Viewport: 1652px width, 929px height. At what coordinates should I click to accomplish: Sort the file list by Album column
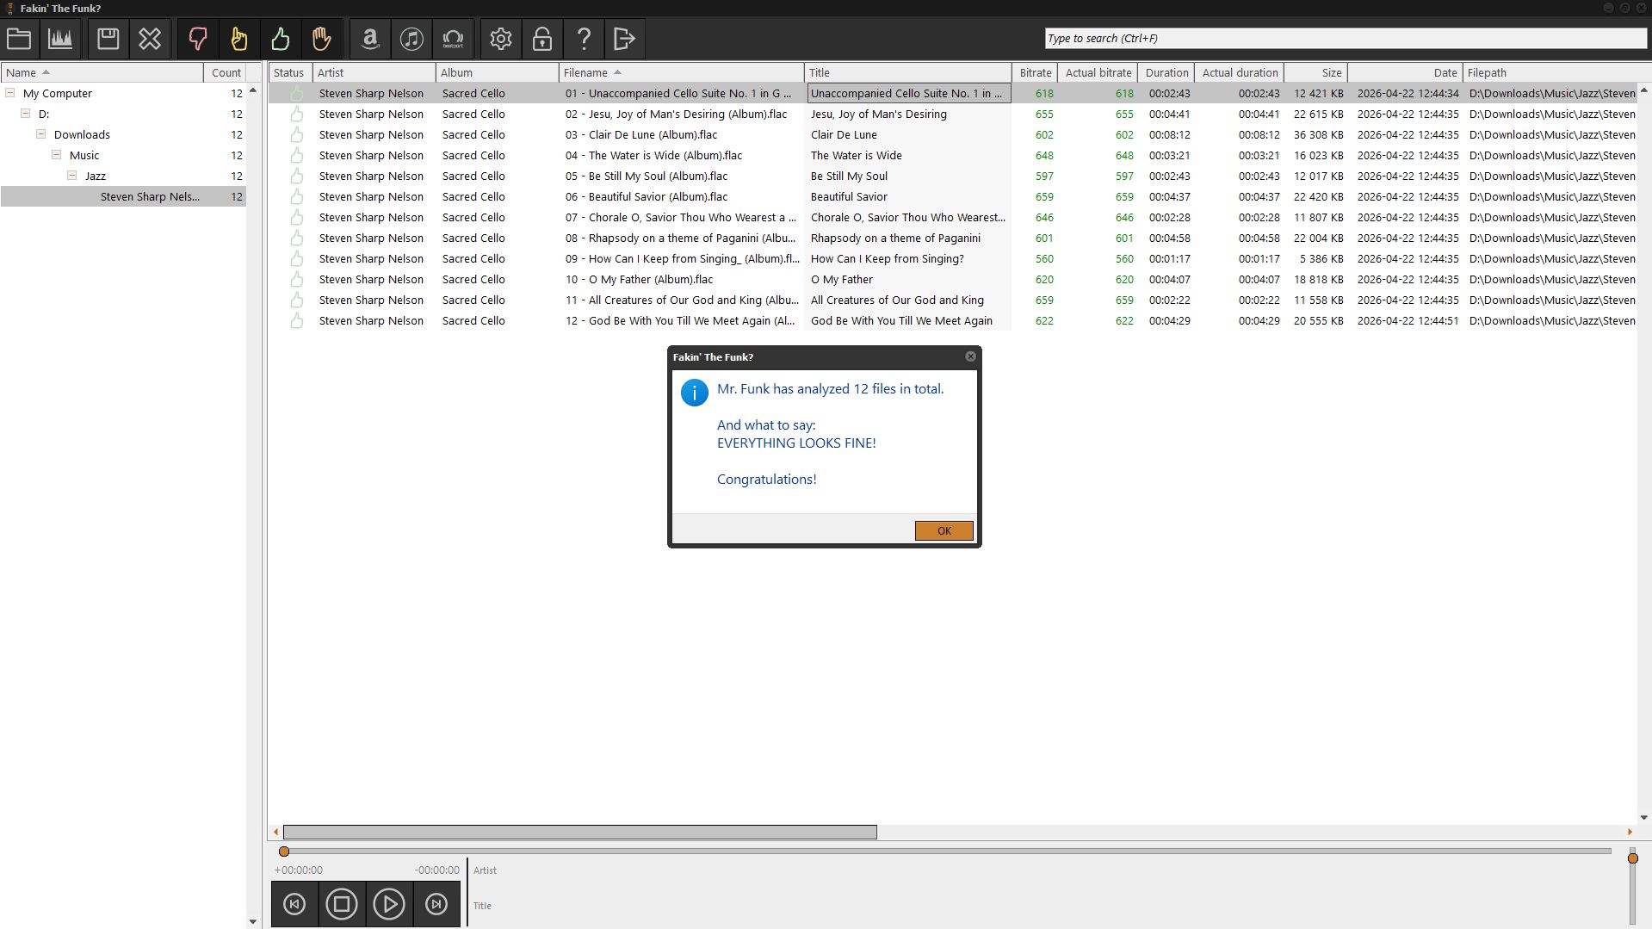(x=497, y=72)
